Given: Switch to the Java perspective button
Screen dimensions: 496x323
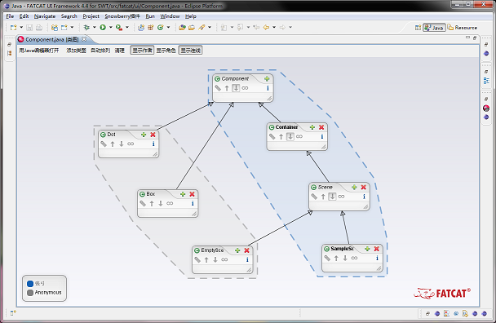Looking at the screenshot, I should [x=434, y=28].
